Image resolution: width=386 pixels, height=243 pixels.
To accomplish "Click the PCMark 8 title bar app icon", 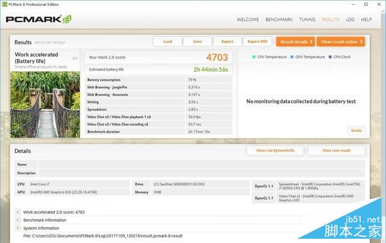I will 4,4.
